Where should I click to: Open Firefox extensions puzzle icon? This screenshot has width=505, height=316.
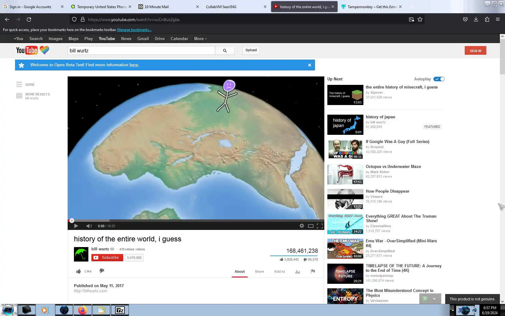[487, 20]
